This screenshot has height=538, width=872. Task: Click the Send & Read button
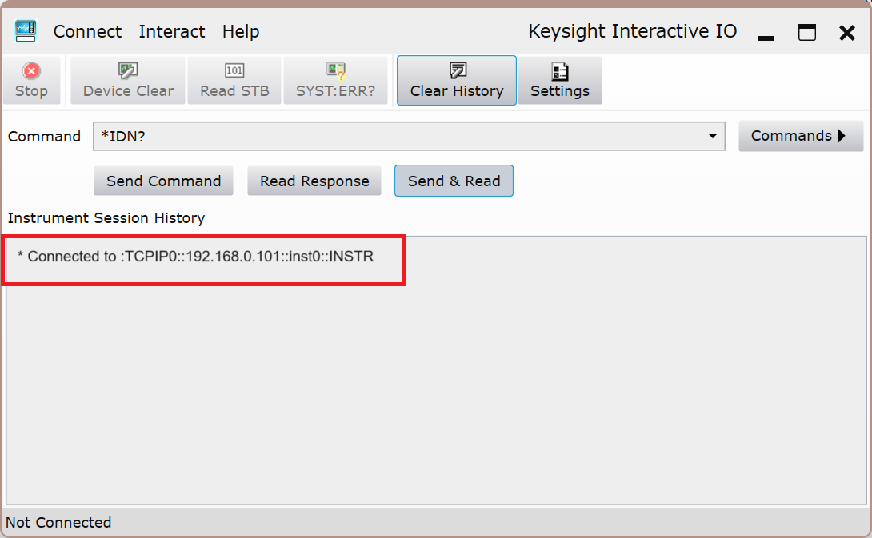(454, 181)
